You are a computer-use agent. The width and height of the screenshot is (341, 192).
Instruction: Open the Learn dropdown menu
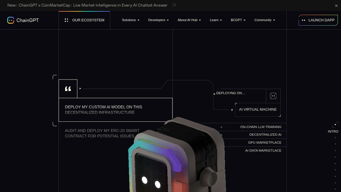click(x=216, y=20)
